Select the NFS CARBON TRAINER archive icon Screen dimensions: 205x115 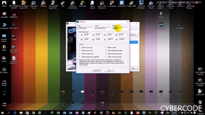pyautogui.click(x=200, y=82)
